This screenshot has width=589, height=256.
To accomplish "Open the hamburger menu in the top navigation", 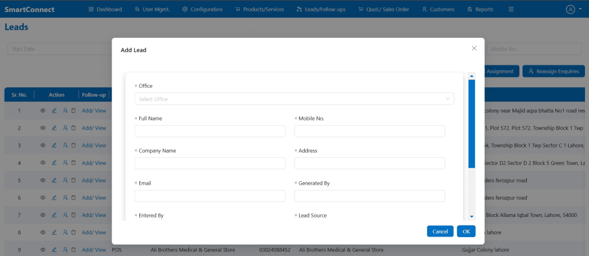I will 511,9.
